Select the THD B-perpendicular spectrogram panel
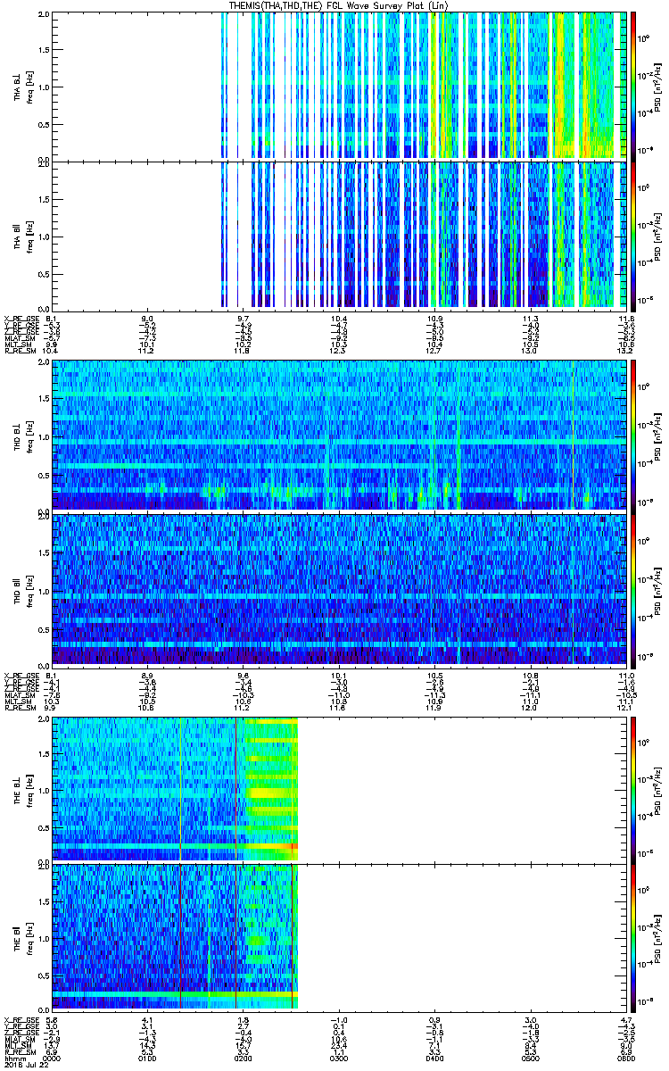669x1071 pixels. tap(338, 436)
